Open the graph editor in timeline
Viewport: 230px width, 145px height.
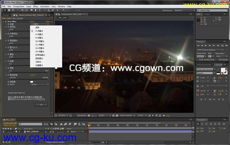84,124
